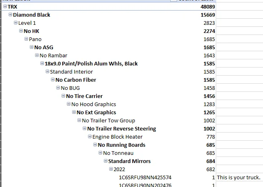Image resolution: width=263 pixels, height=187 pixels.
Task: Select the Pano label cell
Action: (35, 39)
